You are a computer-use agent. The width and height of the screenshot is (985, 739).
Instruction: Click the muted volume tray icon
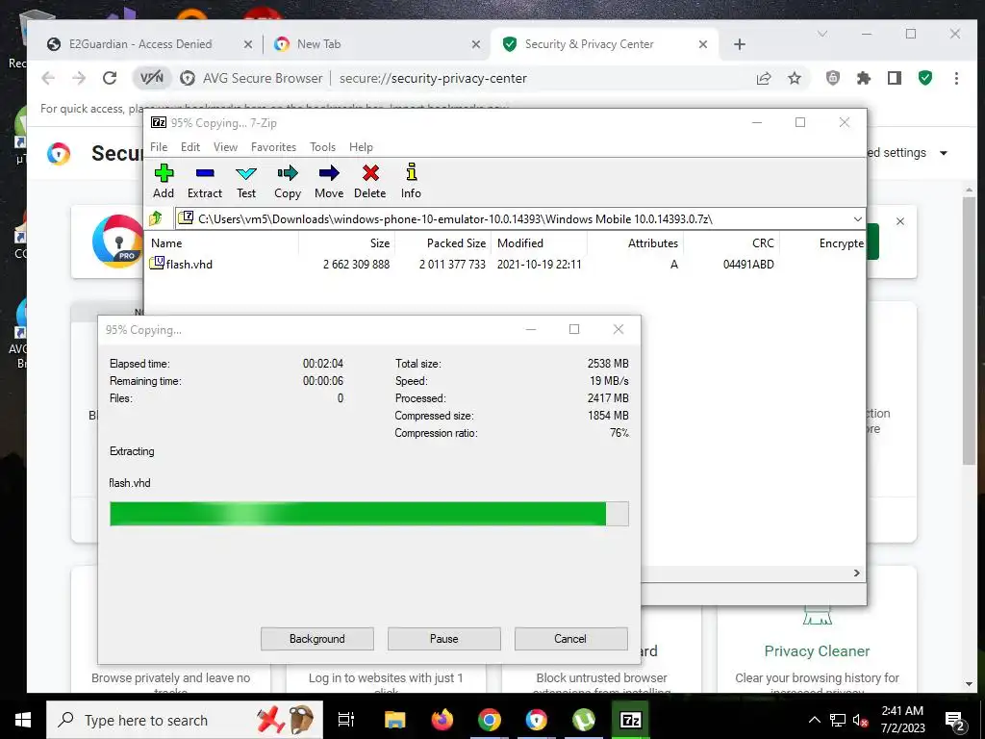click(860, 720)
